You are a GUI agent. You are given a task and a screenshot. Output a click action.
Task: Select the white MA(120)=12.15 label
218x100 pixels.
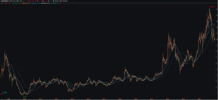(45, 3)
